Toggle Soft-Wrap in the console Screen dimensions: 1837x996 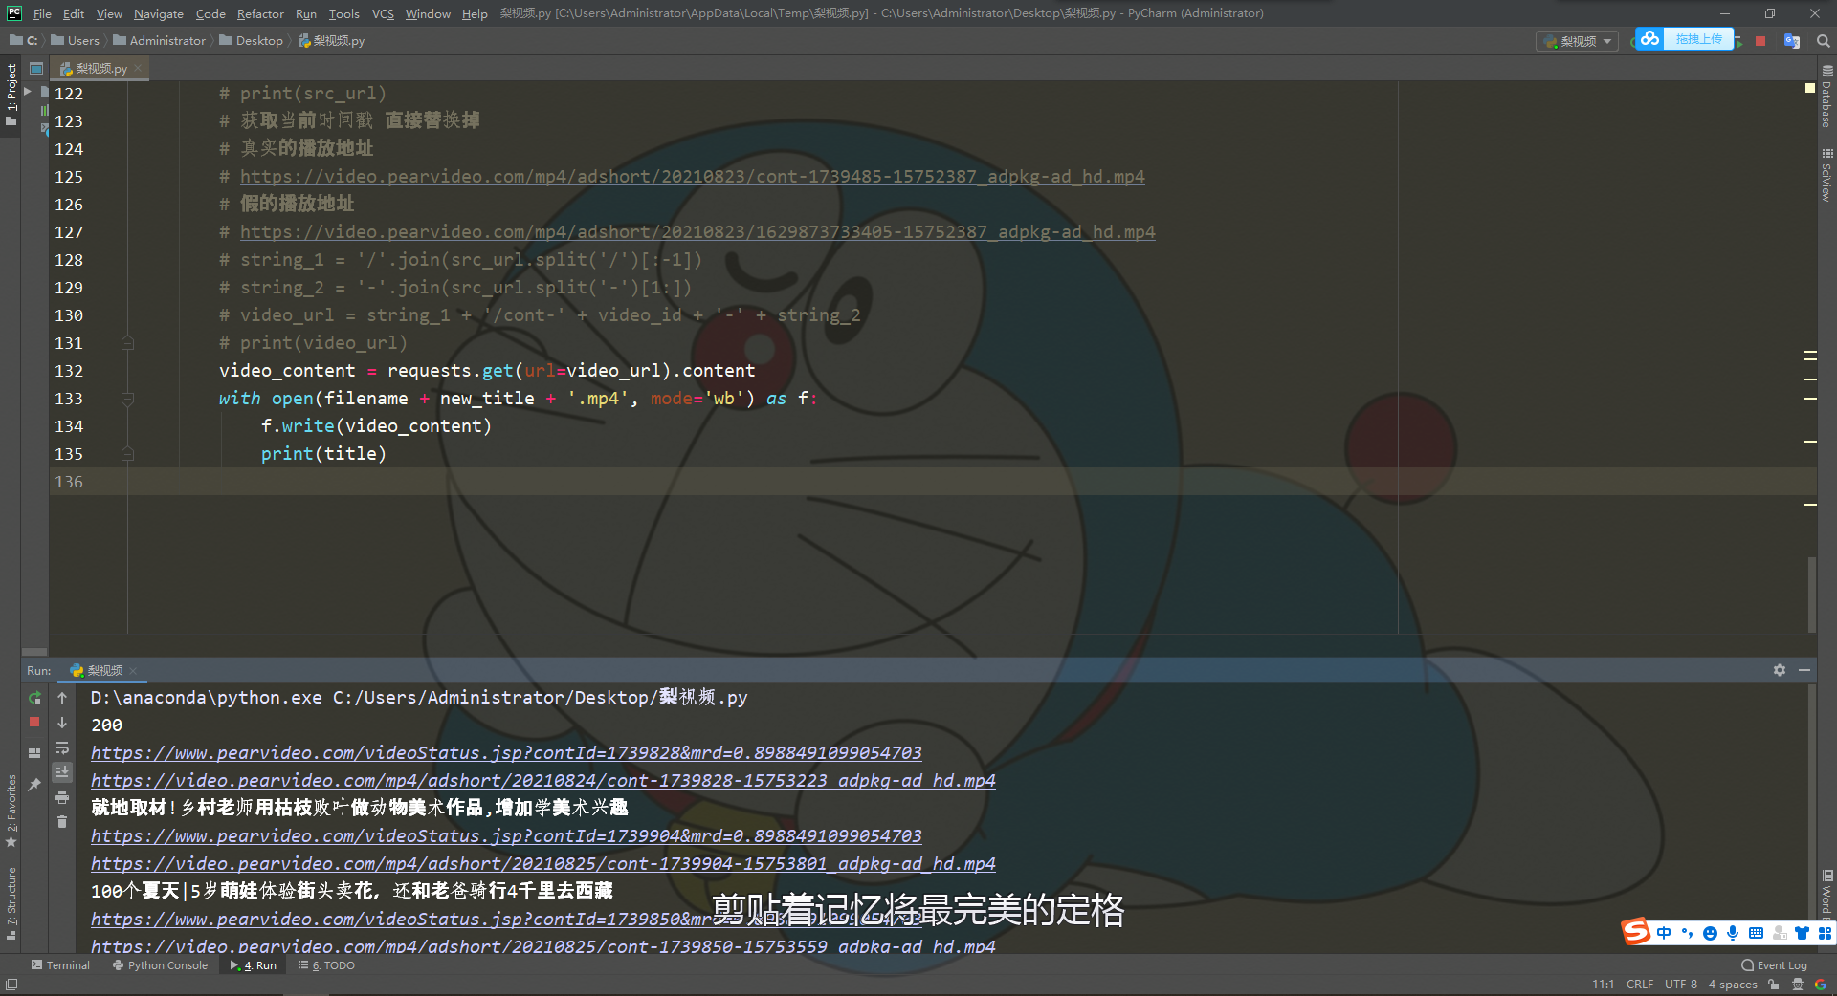[62, 747]
